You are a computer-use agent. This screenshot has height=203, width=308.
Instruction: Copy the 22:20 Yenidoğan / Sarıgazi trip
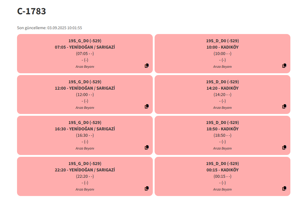tap(147, 188)
